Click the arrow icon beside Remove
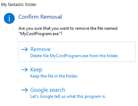138x106 pixels. coord(24,49)
